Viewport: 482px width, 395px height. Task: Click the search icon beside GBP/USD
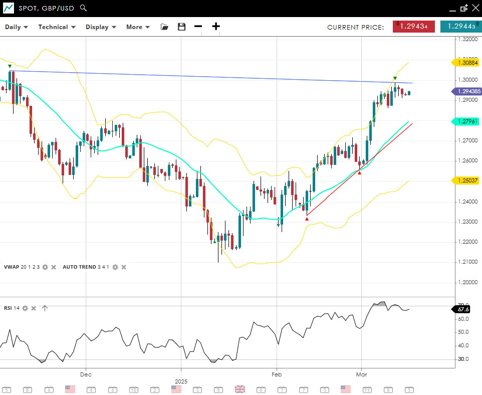(84, 8)
